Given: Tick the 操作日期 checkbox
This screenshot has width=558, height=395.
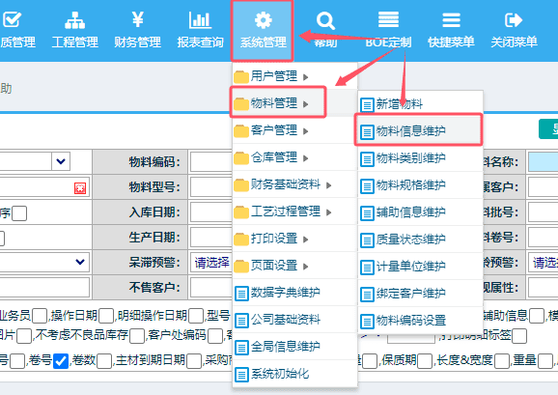Looking at the screenshot, I should pyautogui.click(x=106, y=316).
